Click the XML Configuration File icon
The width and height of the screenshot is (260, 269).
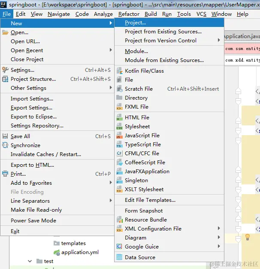coord(119,229)
